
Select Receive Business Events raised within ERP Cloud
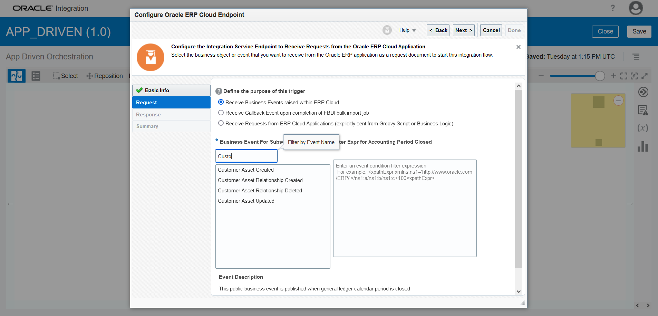(x=221, y=102)
